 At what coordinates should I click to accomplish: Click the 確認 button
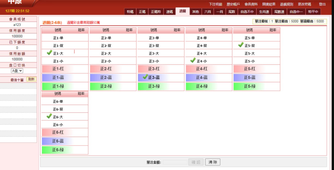196,162
